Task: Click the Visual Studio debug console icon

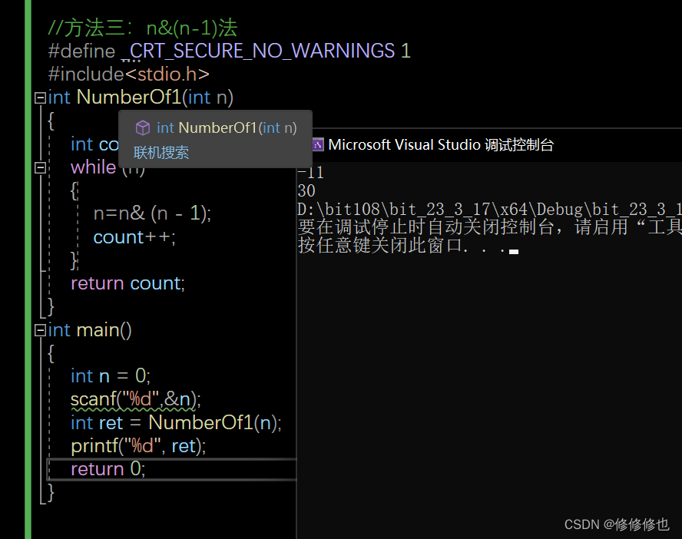Action: click(x=318, y=145)
